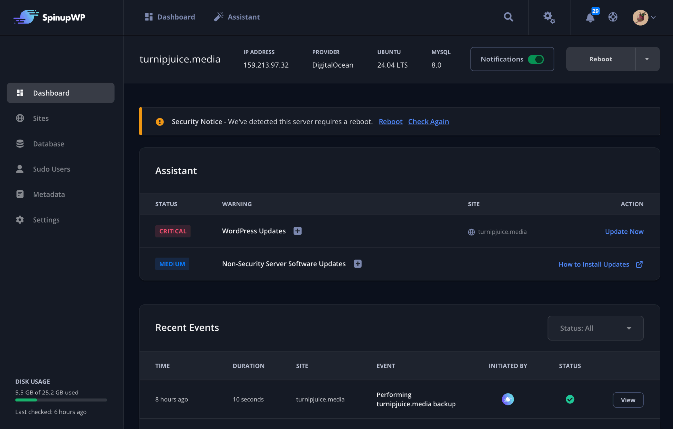Open the Status: All filter dropdown
Viewport: 673px width, 429px height.
[x=595, y=328]
